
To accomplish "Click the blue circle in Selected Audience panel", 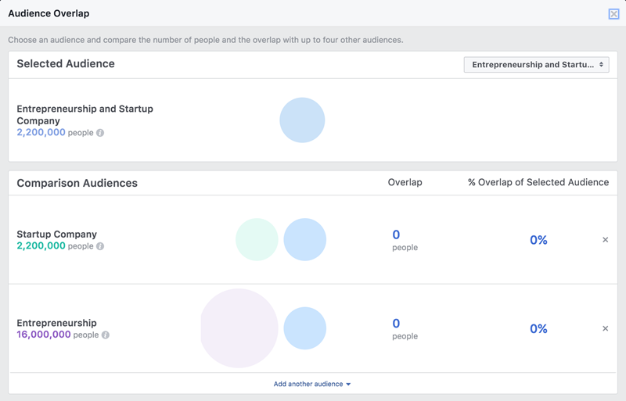I will coord(302,120).
